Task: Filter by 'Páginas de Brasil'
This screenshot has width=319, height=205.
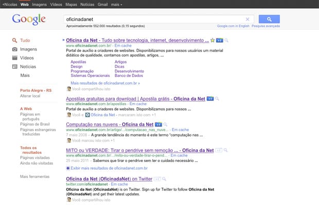Action: (35, 124)
